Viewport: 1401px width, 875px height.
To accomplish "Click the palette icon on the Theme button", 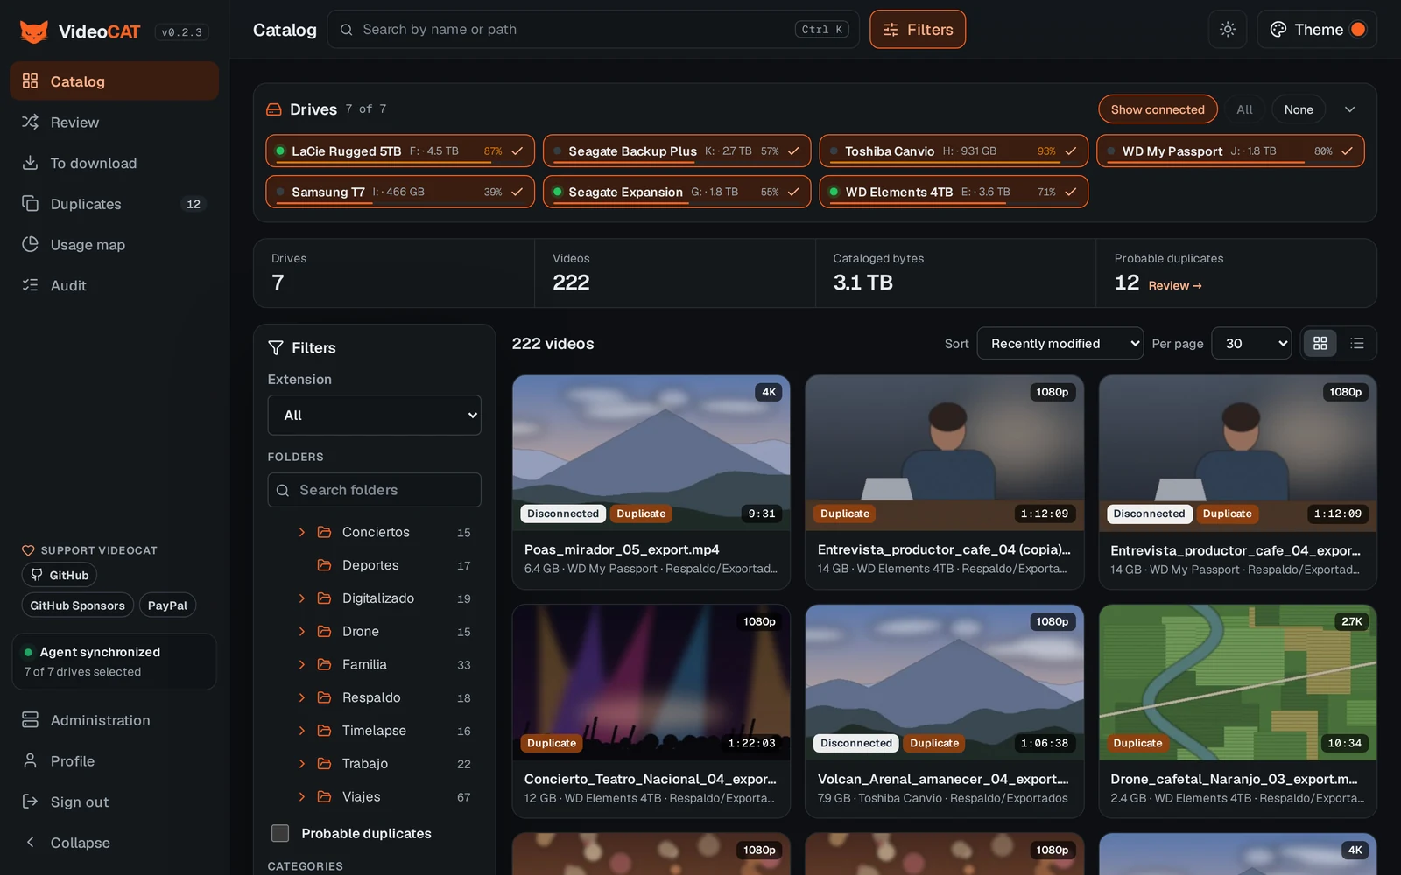I will [x=1278, y=30].
